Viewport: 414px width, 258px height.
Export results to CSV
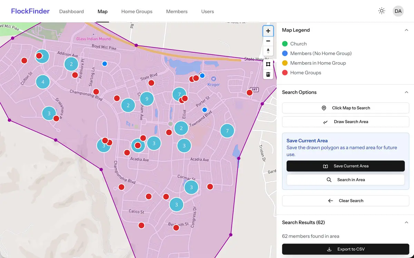click(345, 249)
